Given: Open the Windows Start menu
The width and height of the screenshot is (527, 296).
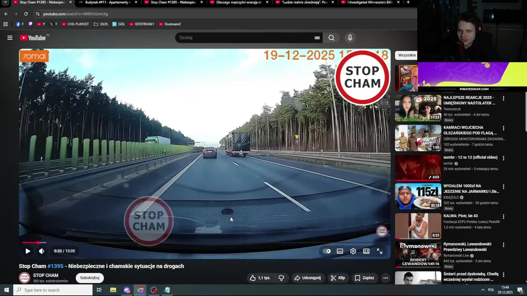Looking at the screenshot, I should (x=7, y=290).
